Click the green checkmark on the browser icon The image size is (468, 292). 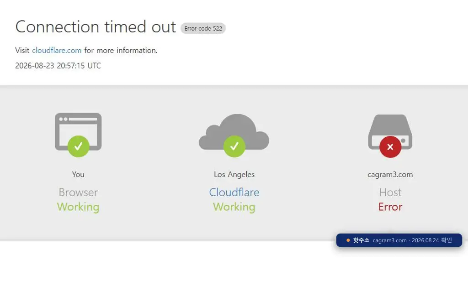tap(79, 146)
